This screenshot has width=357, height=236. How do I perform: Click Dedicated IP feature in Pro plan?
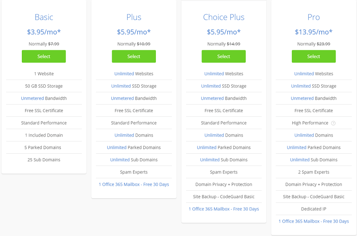pos(313,209)
